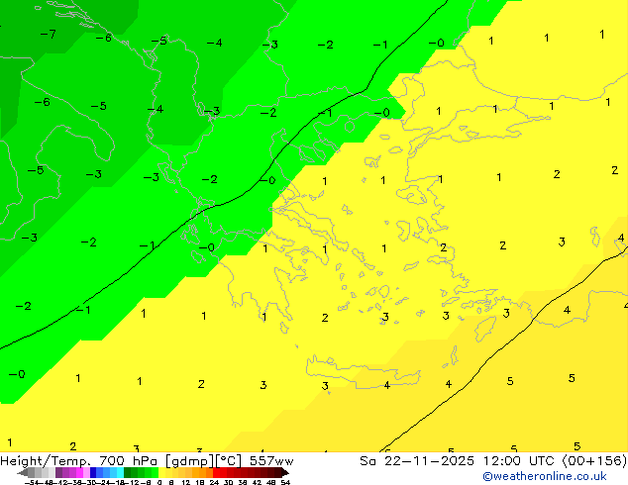Viewport: 628px width, 485px height.
Task: Click the grey left arrow end of legend
Action: click(23, 473)
